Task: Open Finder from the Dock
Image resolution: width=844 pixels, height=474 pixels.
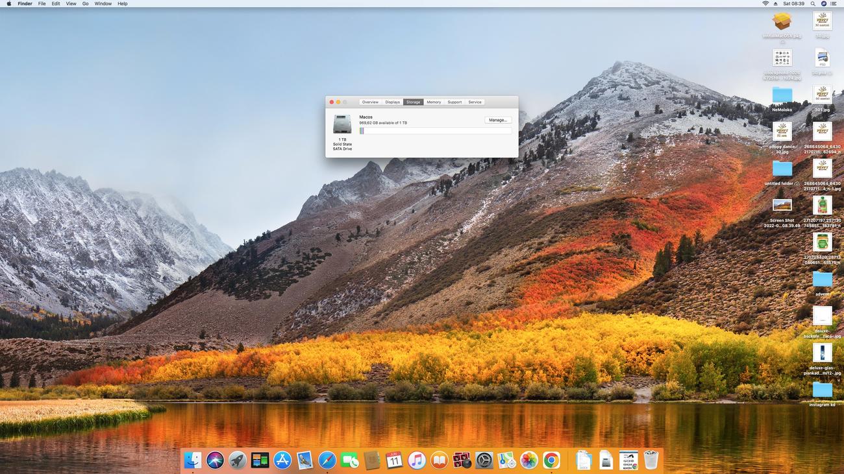Action: click(x=193, y=460)
